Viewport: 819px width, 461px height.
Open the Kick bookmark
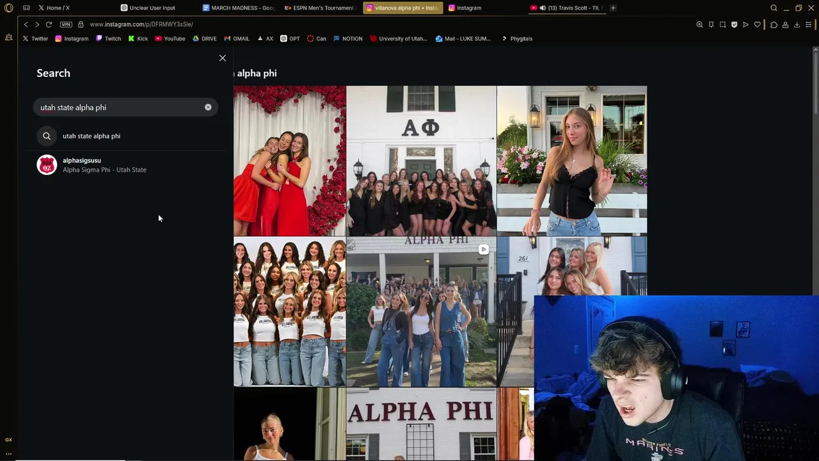coord(138,38)
